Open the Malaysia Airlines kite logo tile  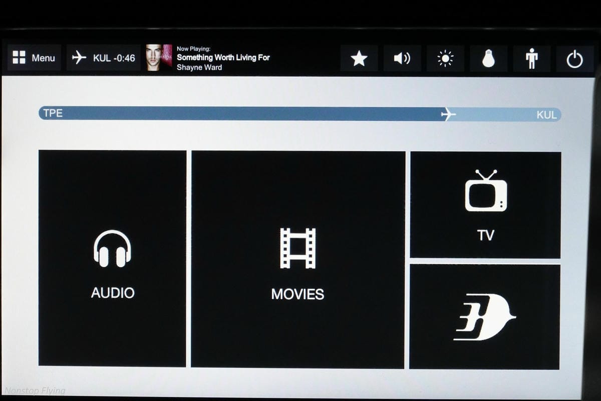click(x=484, y=317)
